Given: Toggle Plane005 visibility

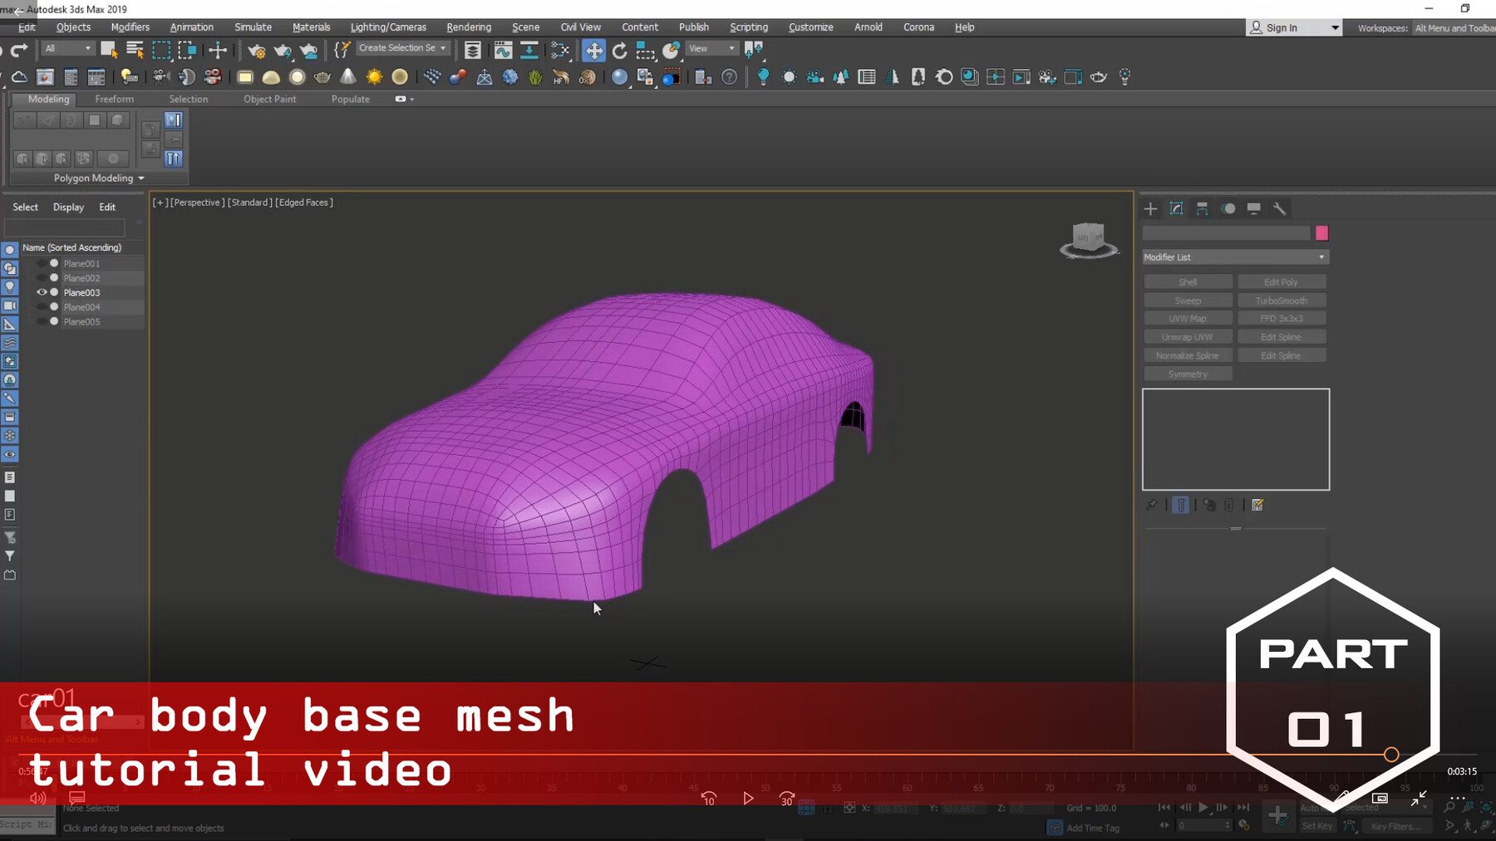Looking at the screenshot, I should click(x=42, y=321).
